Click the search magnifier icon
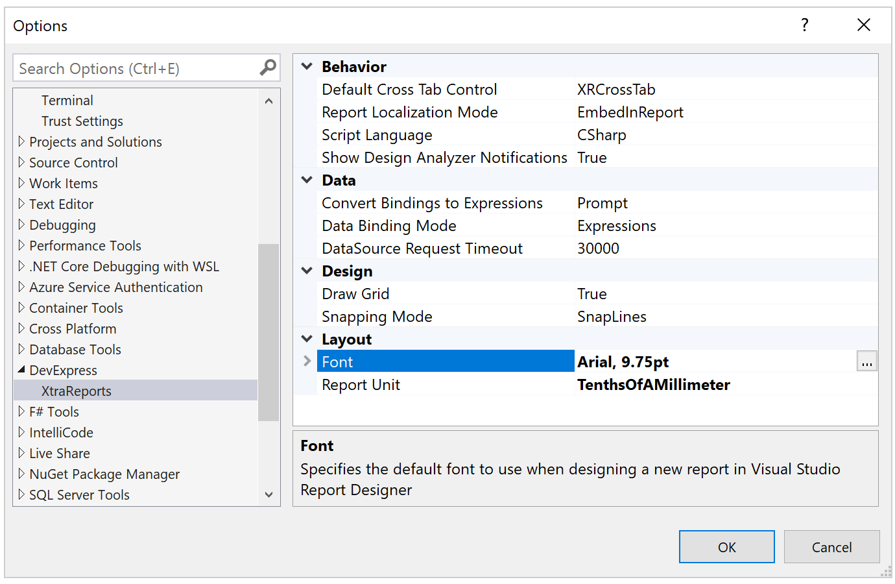This screenshot has height=584, width=895. pos(268,67)
